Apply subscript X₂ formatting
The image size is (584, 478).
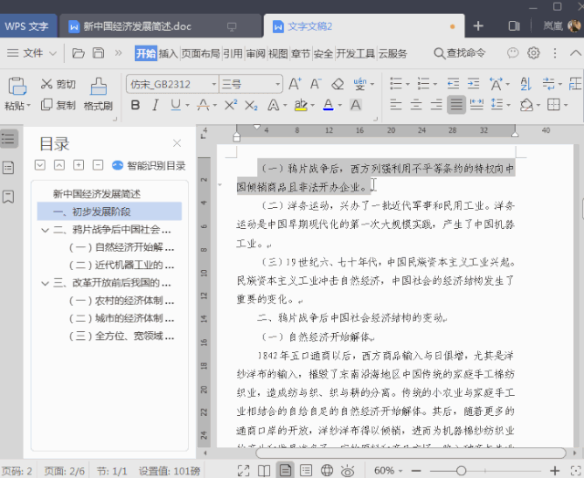point(251,105)
